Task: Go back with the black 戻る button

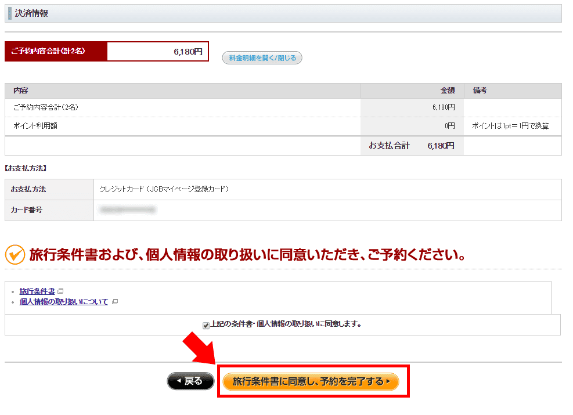Action: (x=190, y=381)
